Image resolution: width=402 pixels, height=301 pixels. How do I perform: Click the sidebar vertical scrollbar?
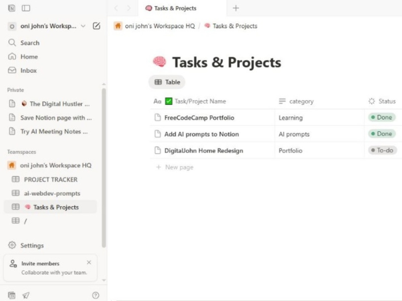click(104, 168)
